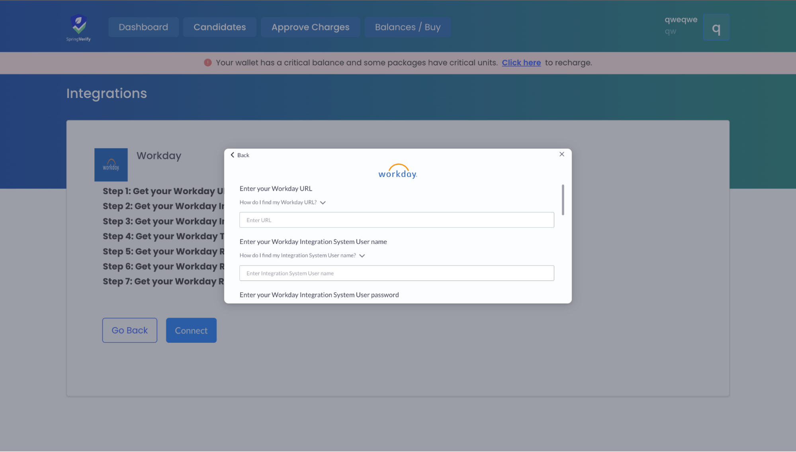The width and height of the screenshot is (796, 452).
Task: Open Approve Charges page
Action: pos(310,27)
